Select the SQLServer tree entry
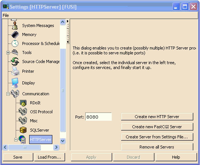The width and height of the screenshot is (200, 165). tap(39, 130)
